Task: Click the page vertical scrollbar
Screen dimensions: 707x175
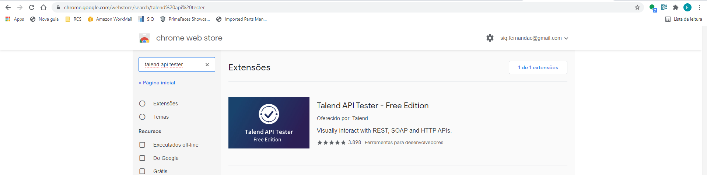Action: tap(704, 100)
